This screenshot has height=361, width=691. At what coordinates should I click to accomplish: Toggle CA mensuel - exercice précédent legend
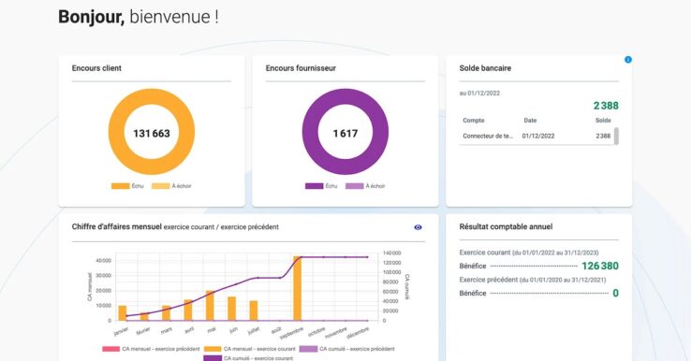pos(151,349)
